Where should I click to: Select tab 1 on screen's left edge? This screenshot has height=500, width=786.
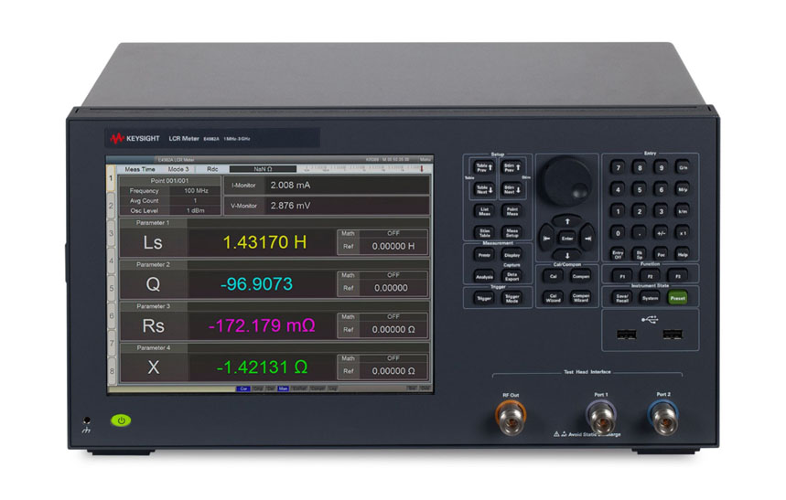point(113,181)
